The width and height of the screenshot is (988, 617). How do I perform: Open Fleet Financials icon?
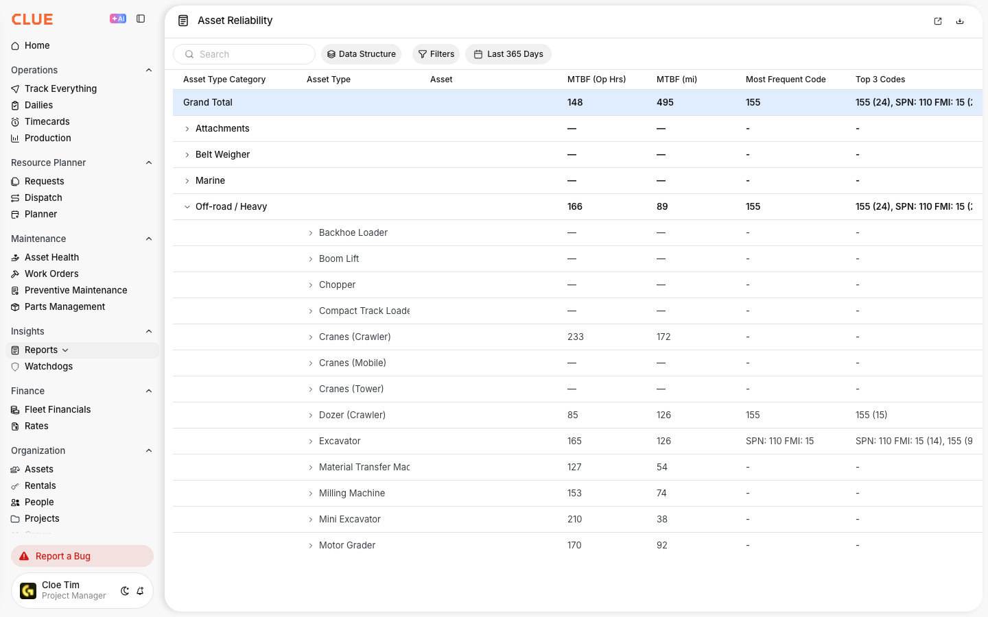click(15, 410)
